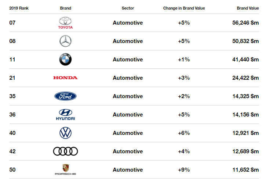This screenshot has height=179, width=270.
Task: Click the Porsche crest logo
Action: coord(65,169)
